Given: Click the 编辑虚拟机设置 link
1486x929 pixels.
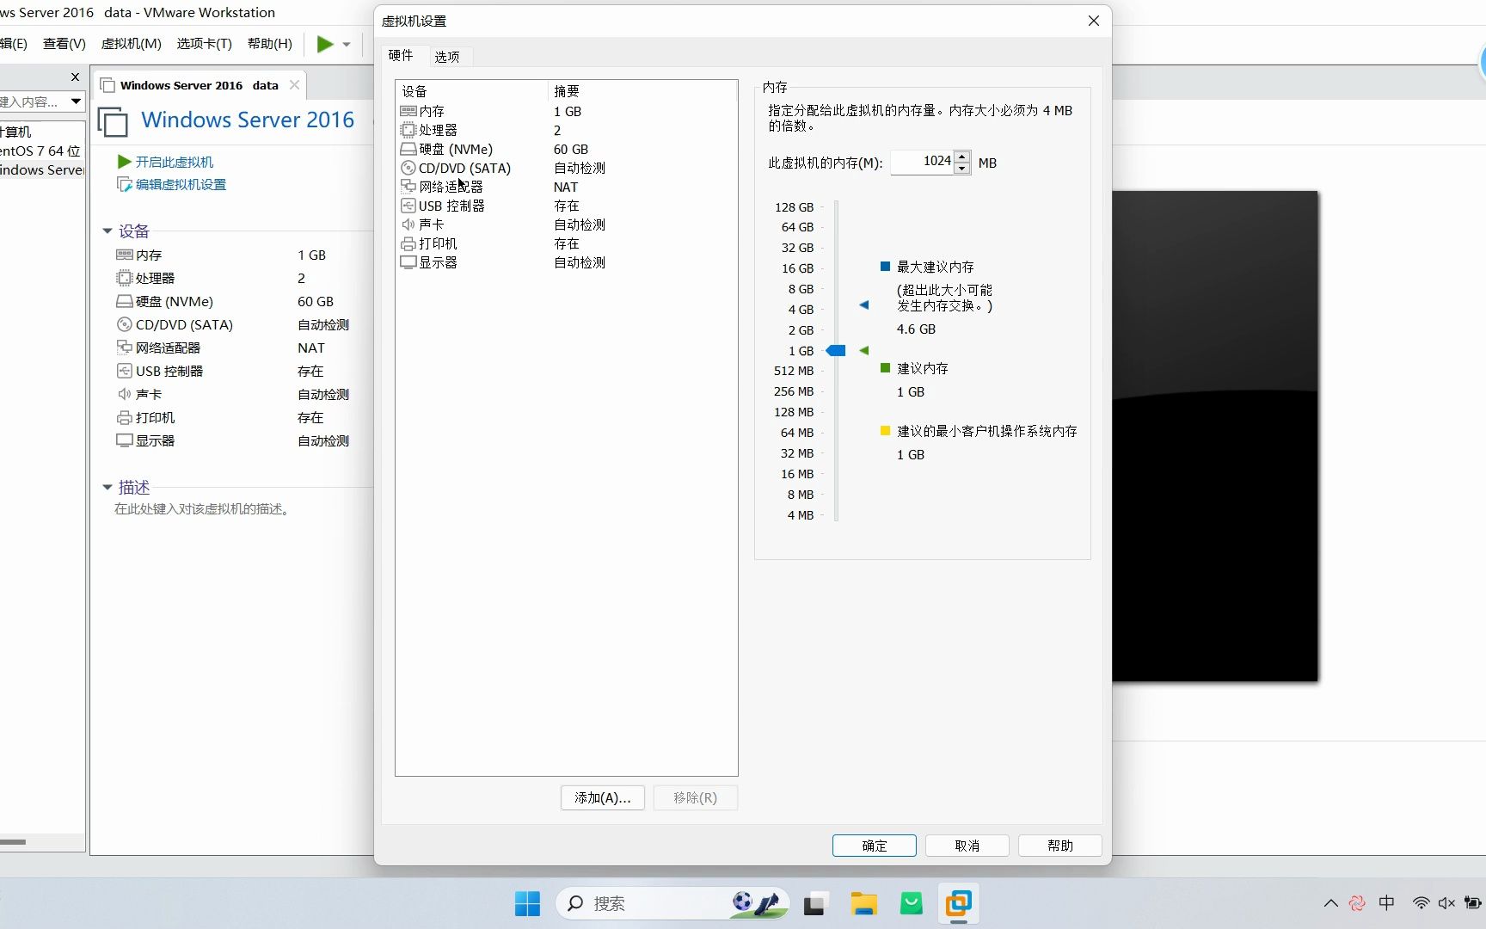Looking at the screenshot, I should 181,184.
